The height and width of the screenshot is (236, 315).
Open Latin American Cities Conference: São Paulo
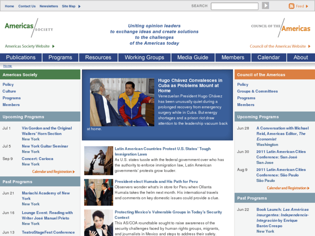click(281, 172)
